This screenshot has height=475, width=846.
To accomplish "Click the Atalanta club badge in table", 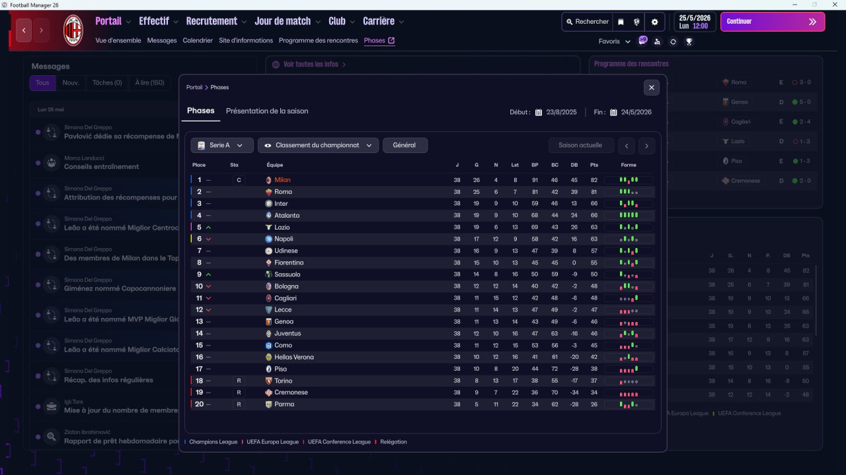I will tap(268, 216).
